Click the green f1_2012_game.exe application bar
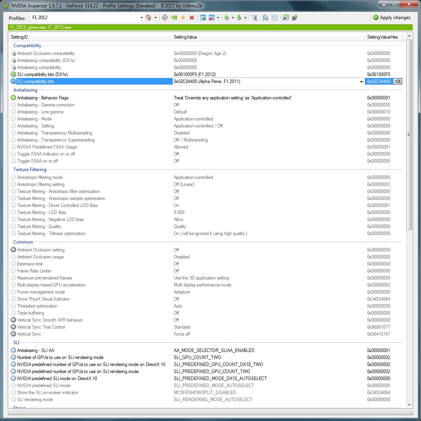 click(x=210, y=27)
